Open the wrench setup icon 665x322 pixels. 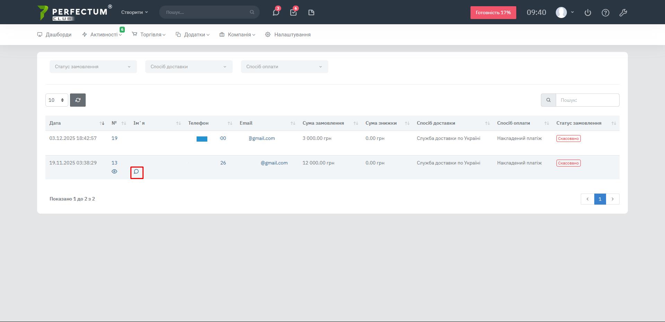623,12
